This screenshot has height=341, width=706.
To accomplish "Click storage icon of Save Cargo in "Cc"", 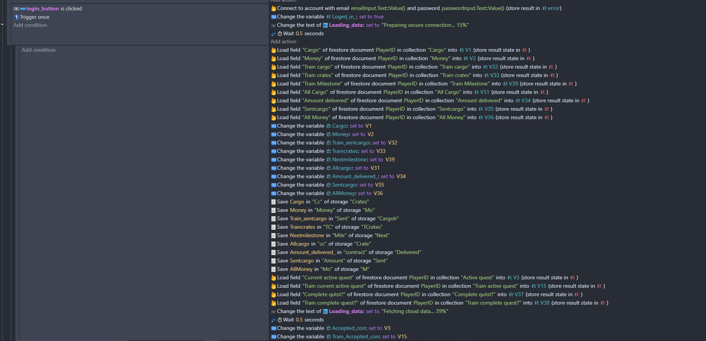I will (274, 202).
